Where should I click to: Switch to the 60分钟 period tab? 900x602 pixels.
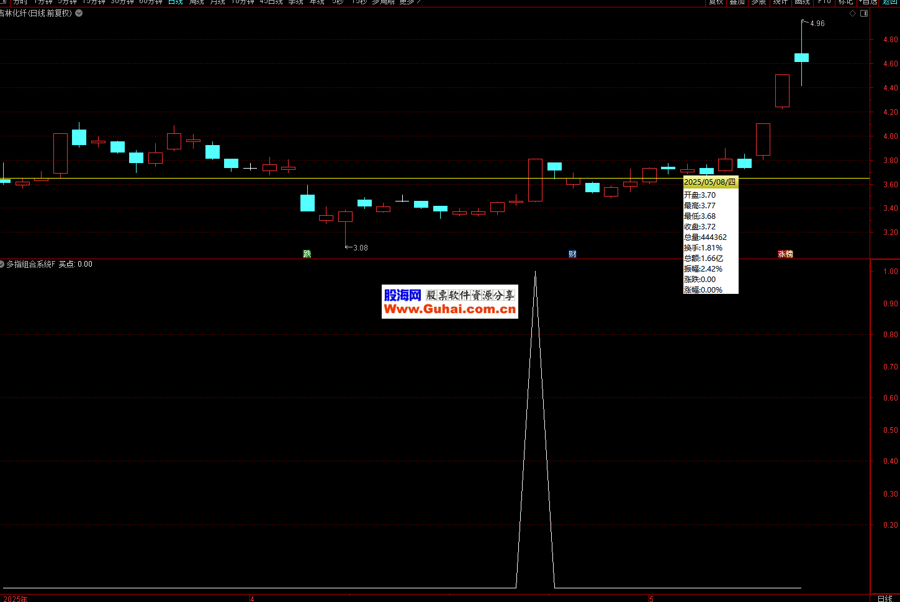click(x=151, y=2)
